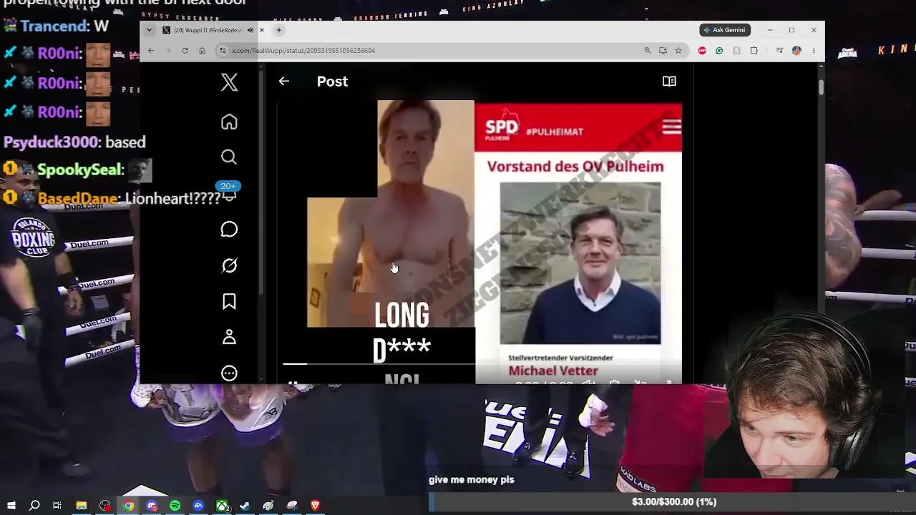Screen dimensions: 916x515
Task: Go forward in Chrome
Action: click(x=168, y=51)
